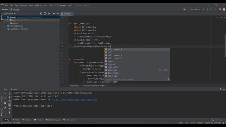The height and width of the screenshot is (127, 226).
Task: Jump to next highlighted error arrow
Action: [x=224, y=18]
